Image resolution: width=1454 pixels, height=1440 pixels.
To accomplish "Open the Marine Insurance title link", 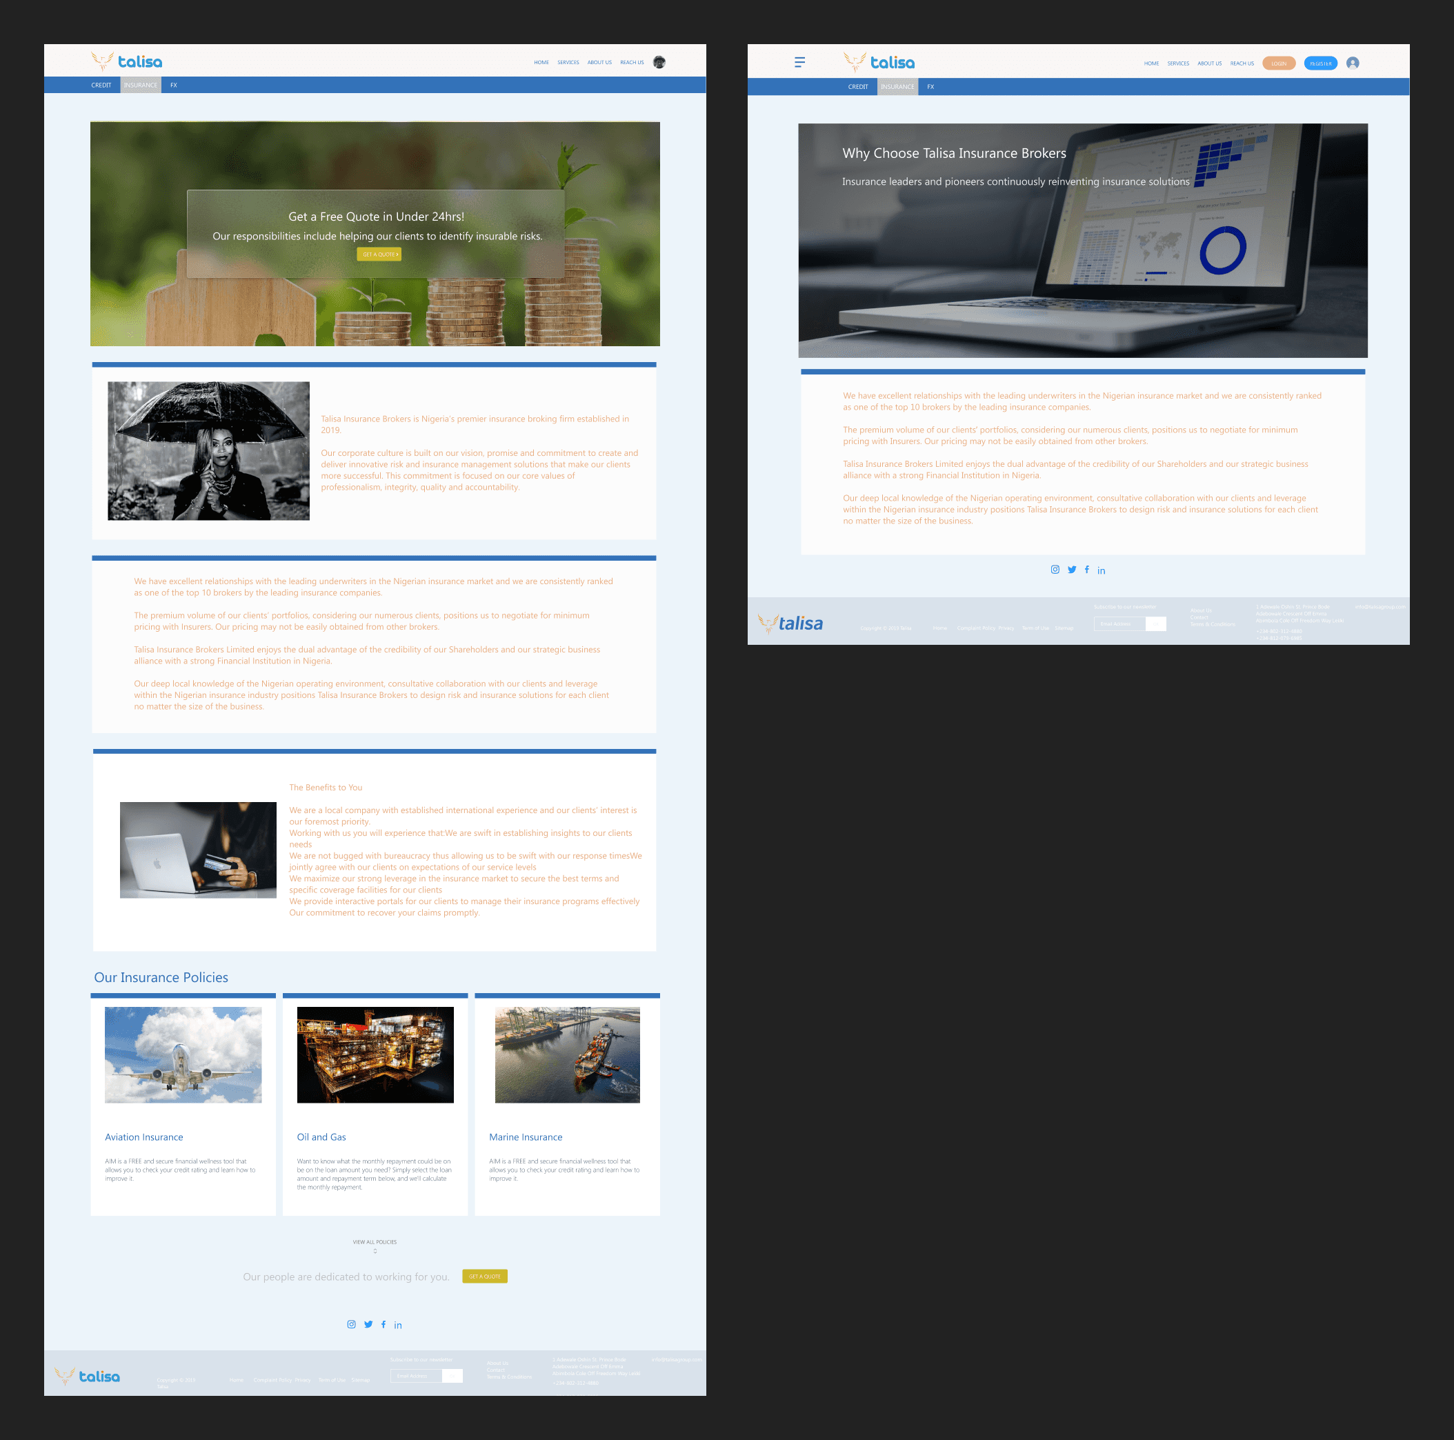I will 526,1137.
